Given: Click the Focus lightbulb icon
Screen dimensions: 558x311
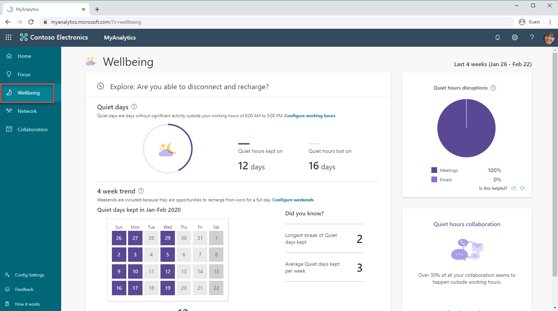Looking at the screenshot, I should [x=9, y=74].
